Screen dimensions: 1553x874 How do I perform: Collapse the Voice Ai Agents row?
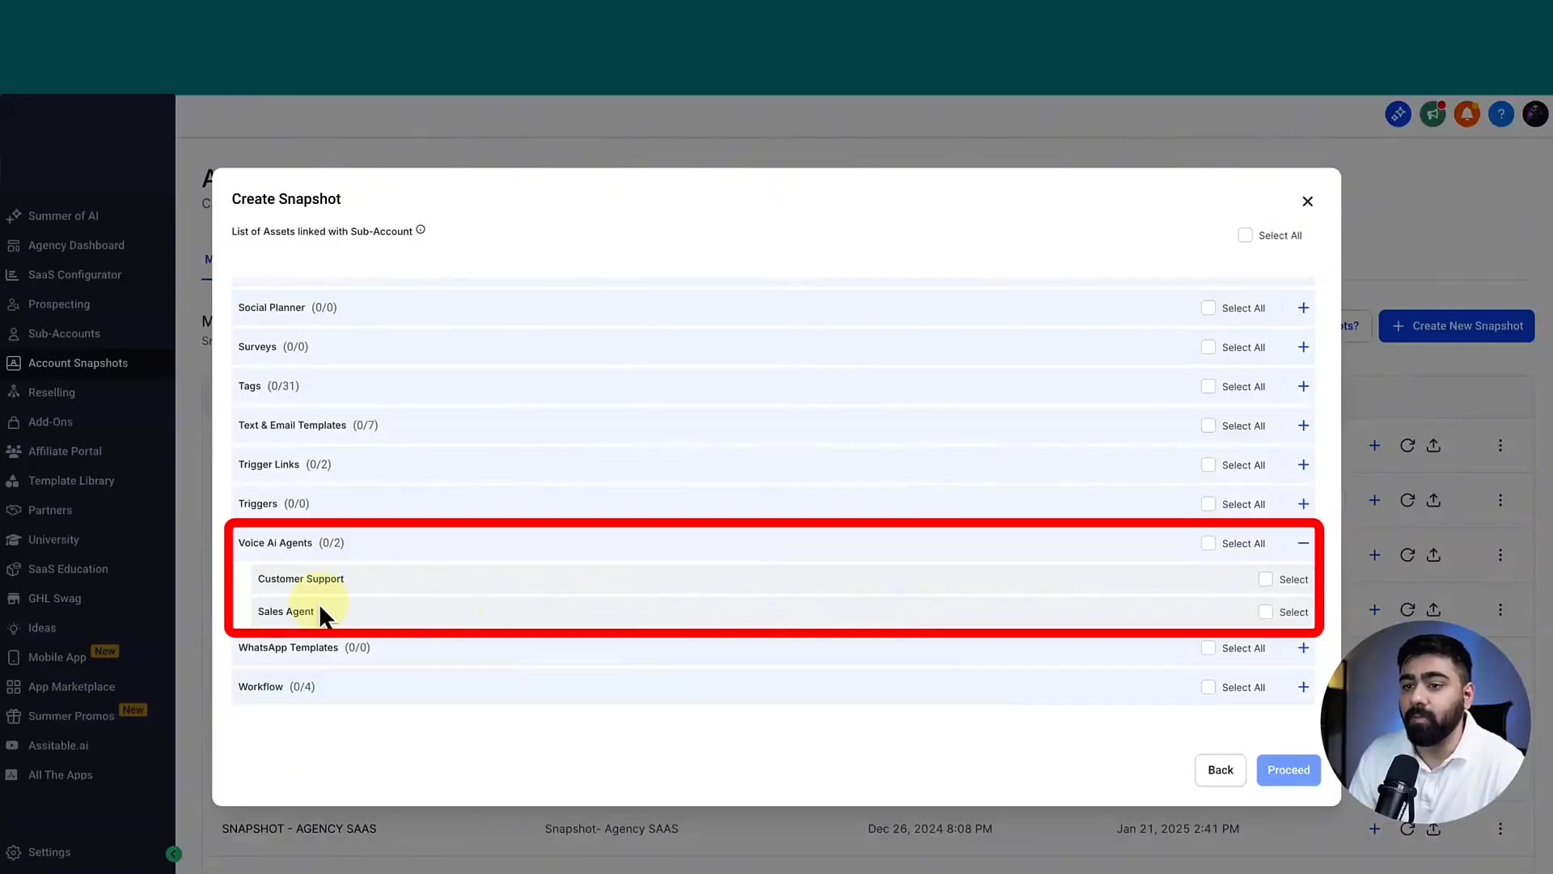click(x=1303, y=544)
